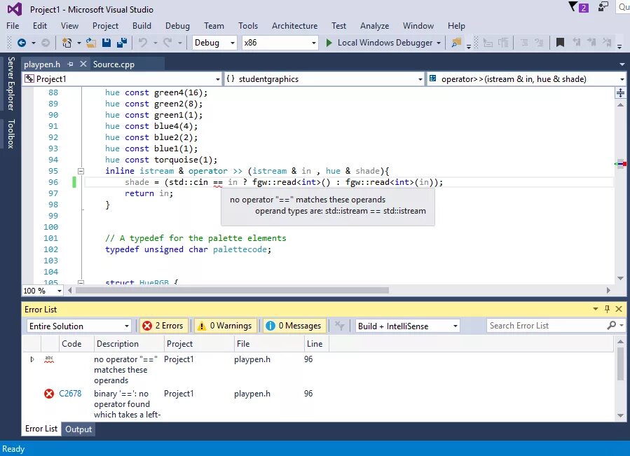The image size is (630, 456).
Task: Click the red C2678 error icon
Action: click(x=49, y=394)
